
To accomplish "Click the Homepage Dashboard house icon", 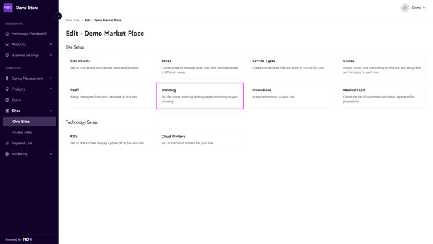I will (x=7, y=34).
